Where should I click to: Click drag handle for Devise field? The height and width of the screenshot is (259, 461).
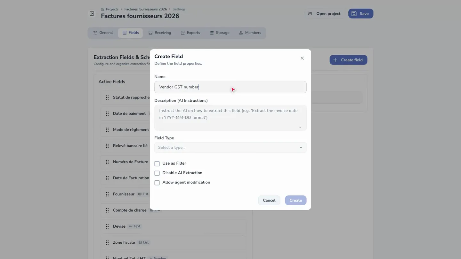[107, 226]
